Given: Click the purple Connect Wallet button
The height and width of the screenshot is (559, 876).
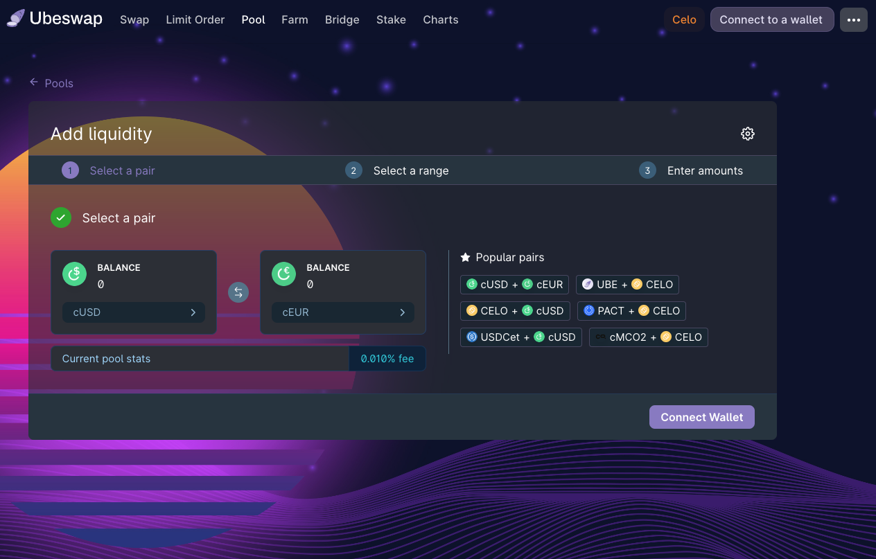Looking at the screenshot, I should click(702, 417).
